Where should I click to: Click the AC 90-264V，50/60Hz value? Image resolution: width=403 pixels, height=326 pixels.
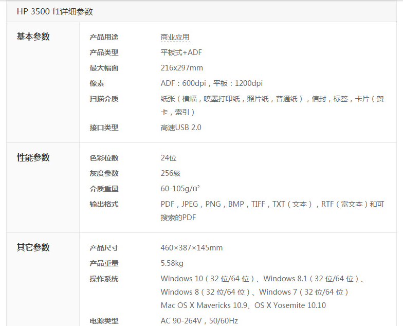coord(199,321)
